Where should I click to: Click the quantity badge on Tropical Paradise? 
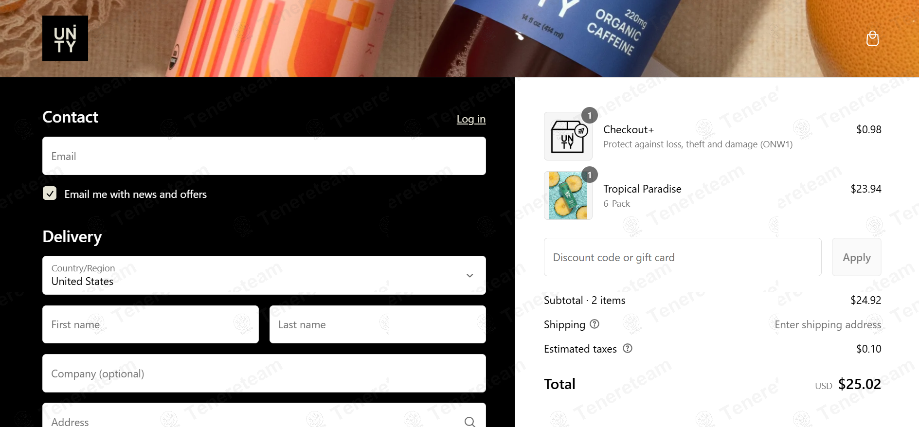pos(590,175)
